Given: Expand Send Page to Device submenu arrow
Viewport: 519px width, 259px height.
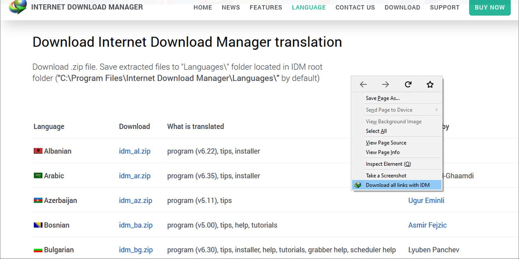Looking at the screenshot, I should pyautogui.click(x=436, y=110).
